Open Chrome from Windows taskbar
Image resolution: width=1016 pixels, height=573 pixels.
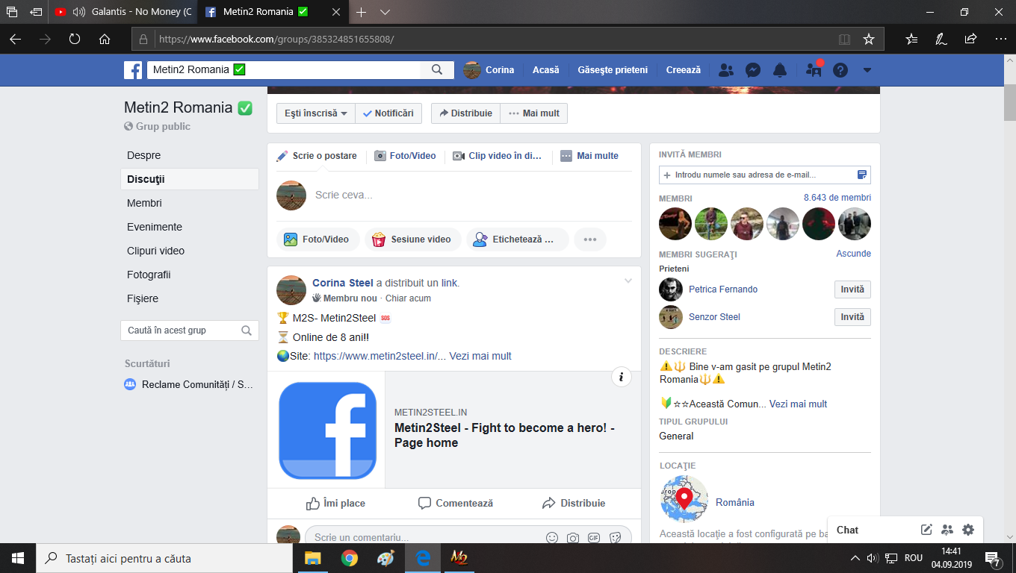[x=349, y=558]
